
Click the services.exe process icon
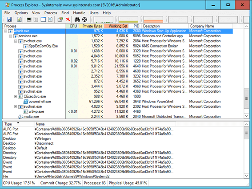point(16,36)
